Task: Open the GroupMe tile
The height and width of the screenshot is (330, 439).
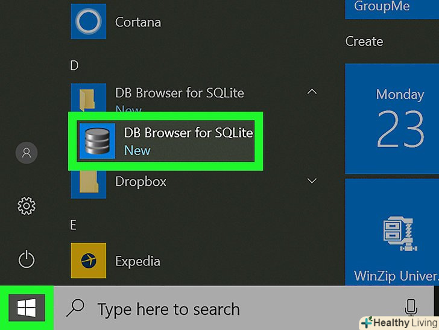Action: [x=392, y=10]
